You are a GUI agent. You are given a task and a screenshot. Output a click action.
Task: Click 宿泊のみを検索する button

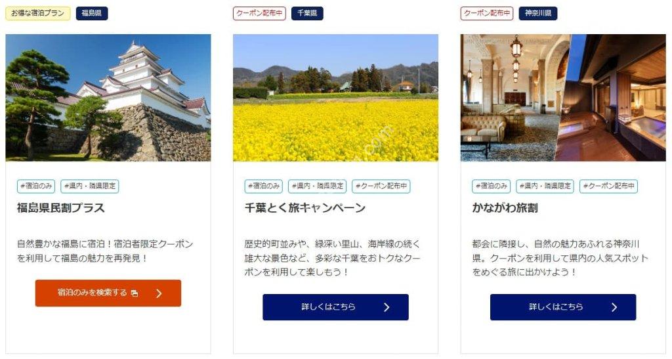[x=108, y=293]
